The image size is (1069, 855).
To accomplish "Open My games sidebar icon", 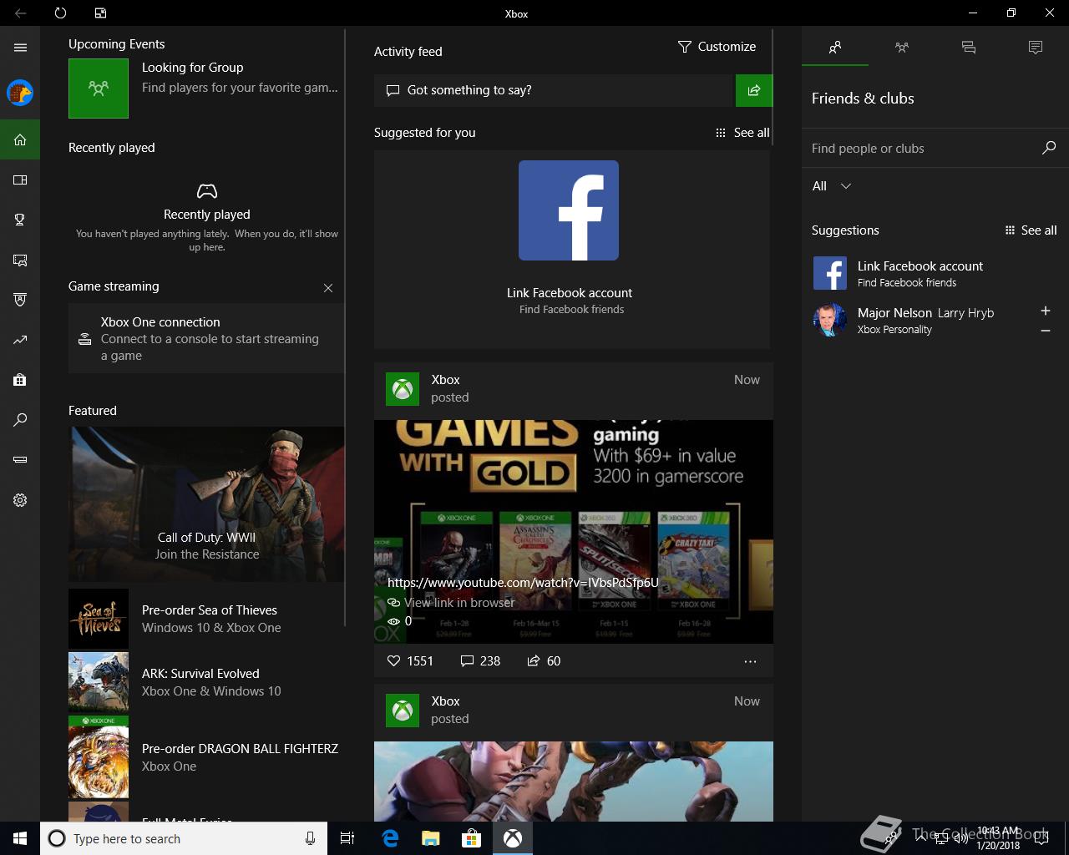I will pos(20,180).
